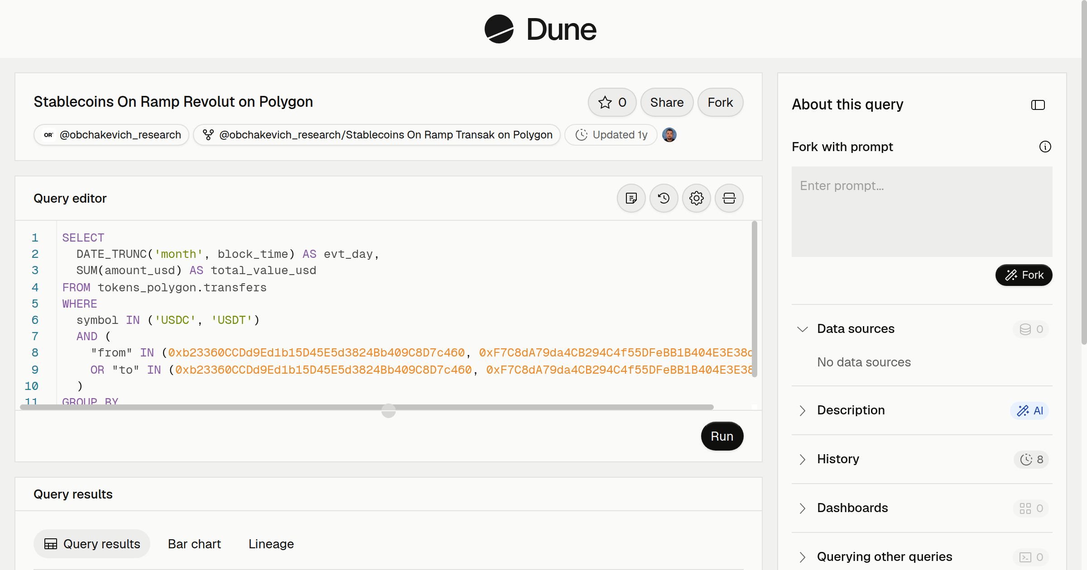
Task: Click the 'USDC' string on line 6
Action: point(175,320)
